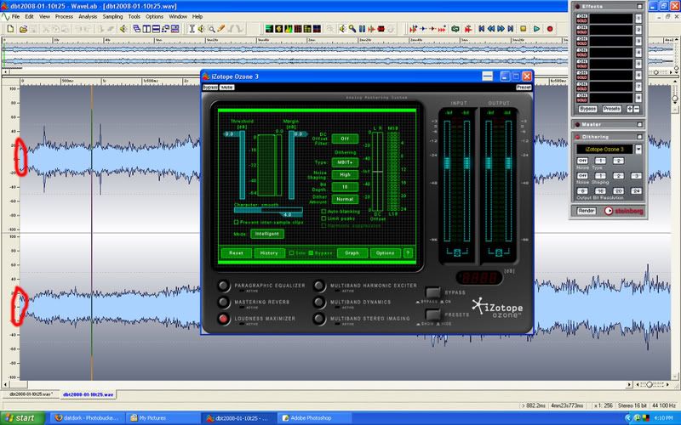Change Noise Shaping High selector
681x425 pixels.
coord(345,174)
